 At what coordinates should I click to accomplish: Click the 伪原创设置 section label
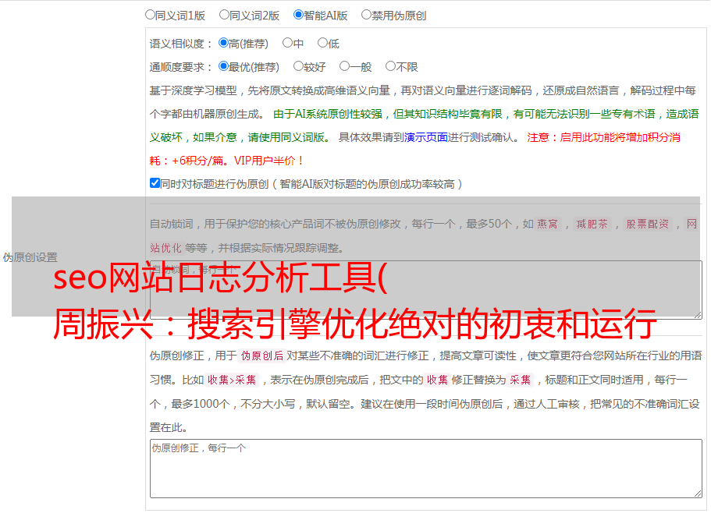30,257
